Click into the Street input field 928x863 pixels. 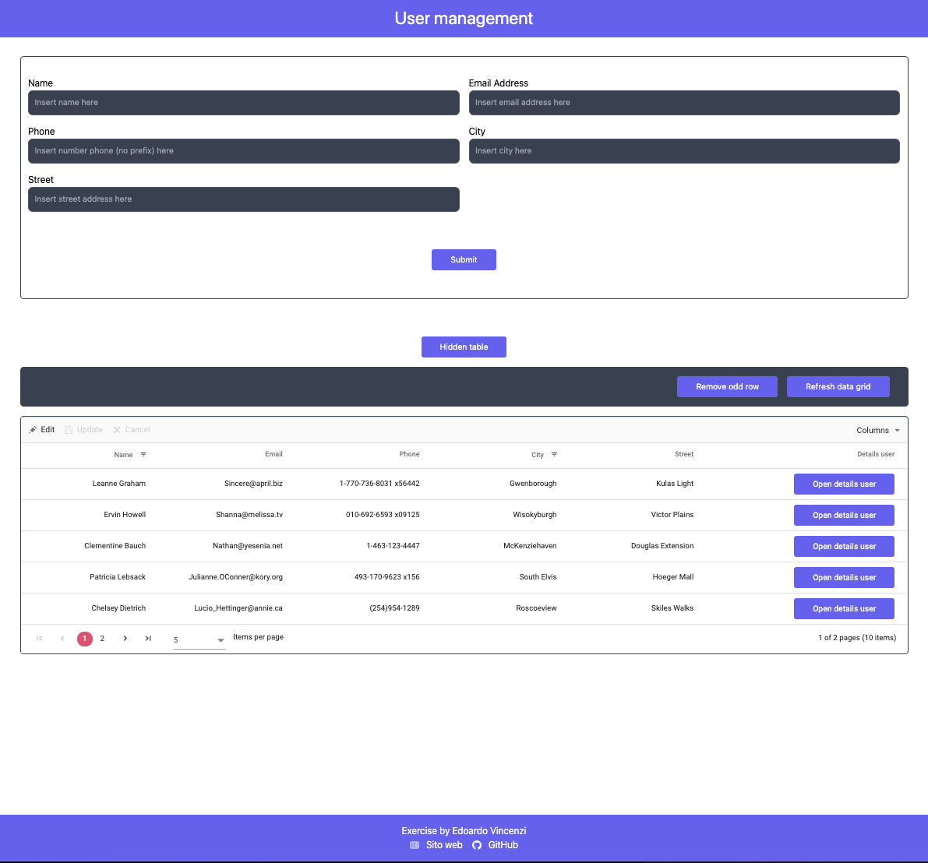pyautogui.click(x=243, y=199)
